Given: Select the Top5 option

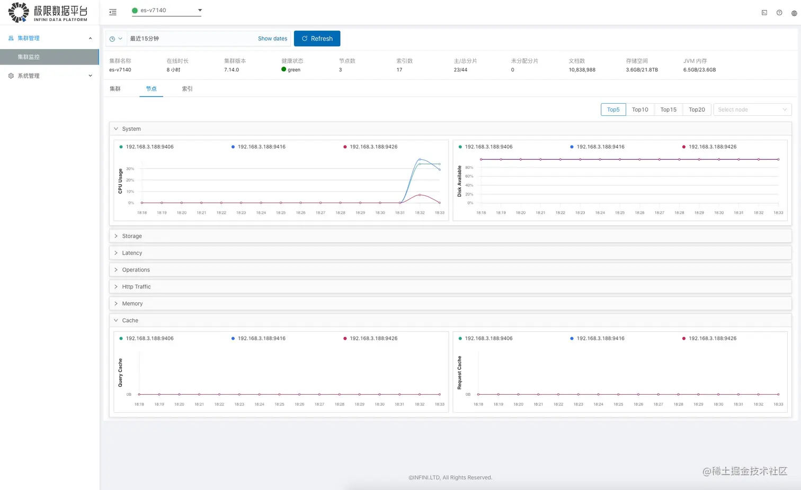Looking at the screenshot, I should tap(613, 110).
